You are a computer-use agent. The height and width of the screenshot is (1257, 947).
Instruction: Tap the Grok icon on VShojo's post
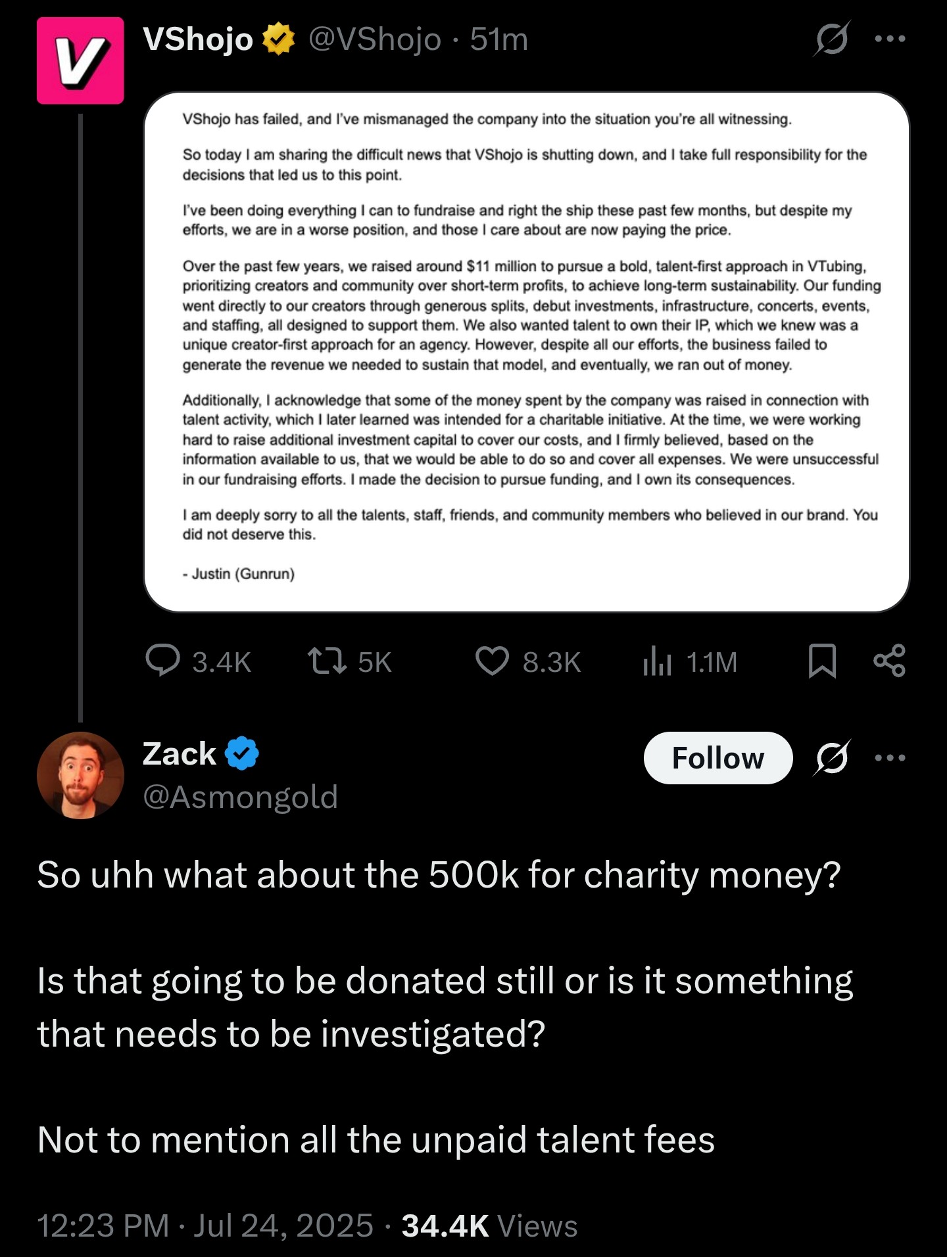[x=831, y=39]
